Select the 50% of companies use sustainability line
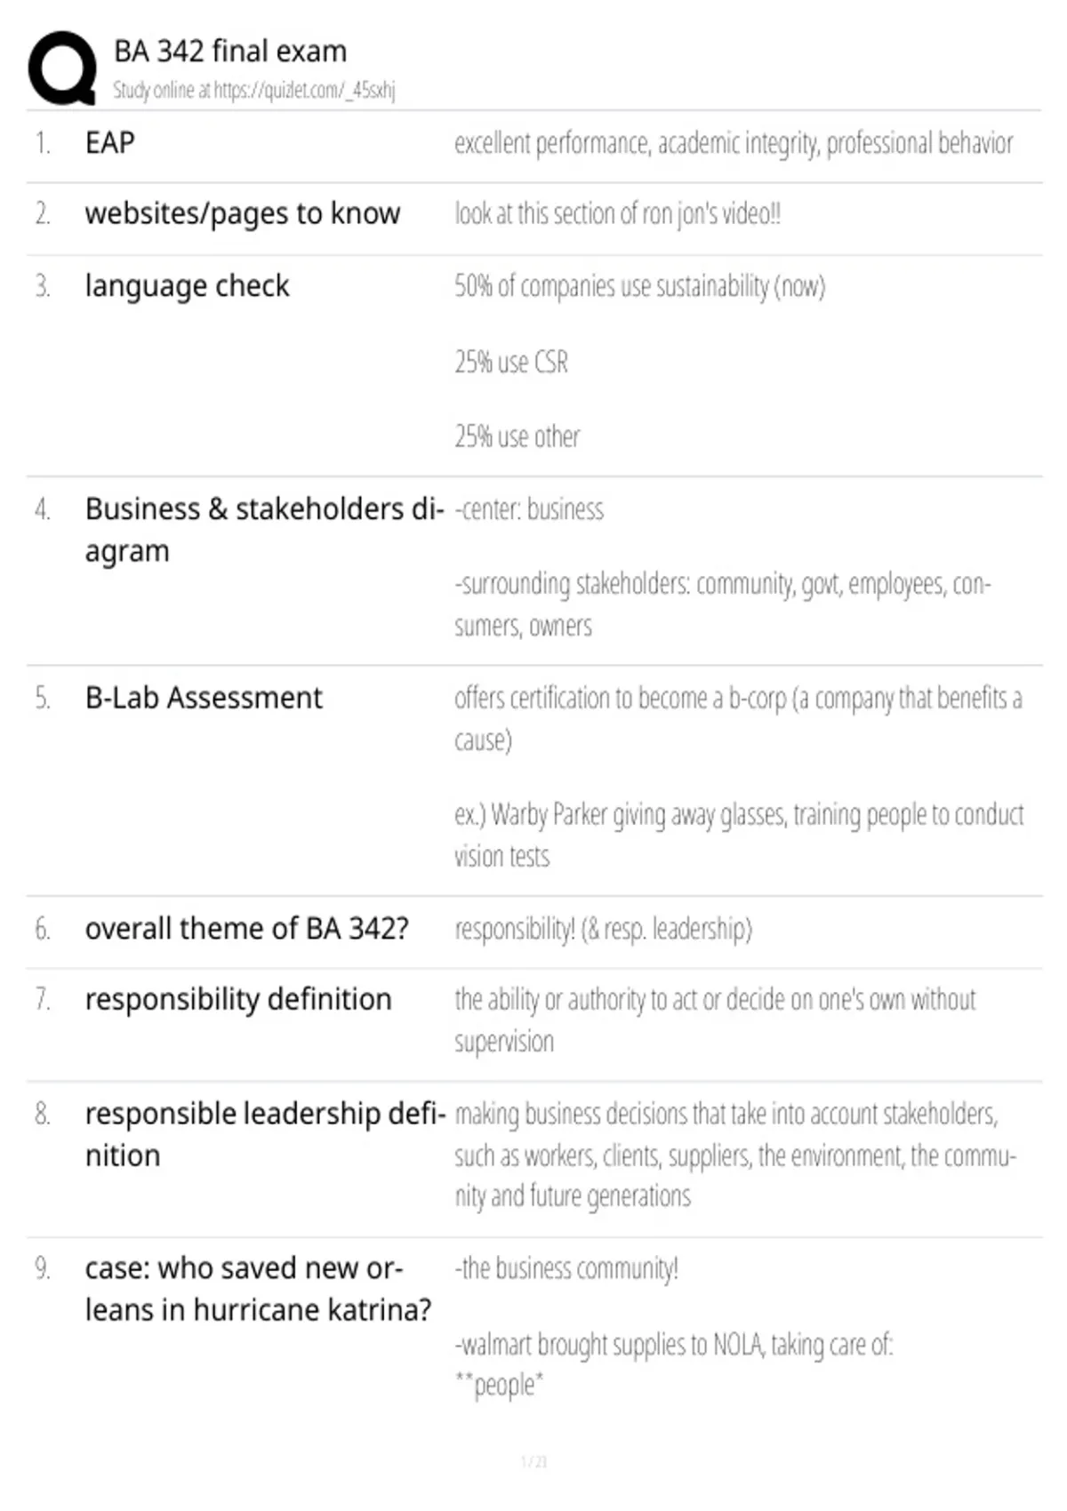The height and width of the screenshot is (1511, 1067). click(x=640, y=286)
